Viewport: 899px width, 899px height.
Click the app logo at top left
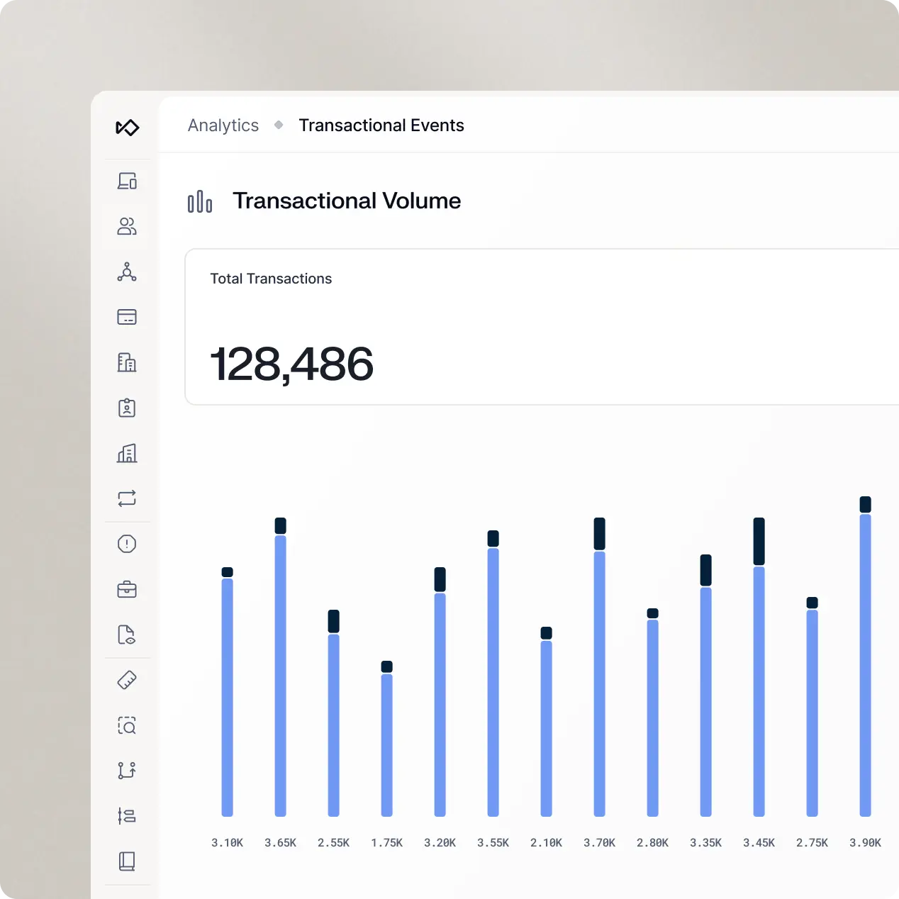click(127, 128)
